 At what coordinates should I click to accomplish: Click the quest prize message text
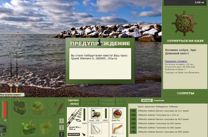coord(99,57)
